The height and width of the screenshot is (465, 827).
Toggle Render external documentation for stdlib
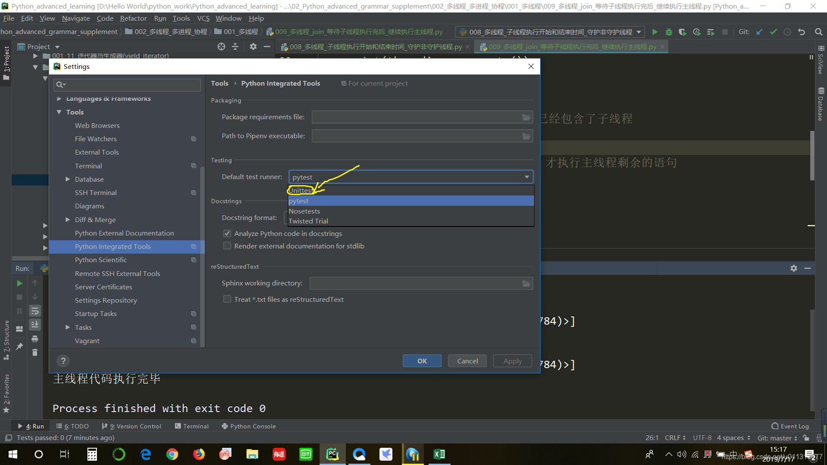coord(227,245)
